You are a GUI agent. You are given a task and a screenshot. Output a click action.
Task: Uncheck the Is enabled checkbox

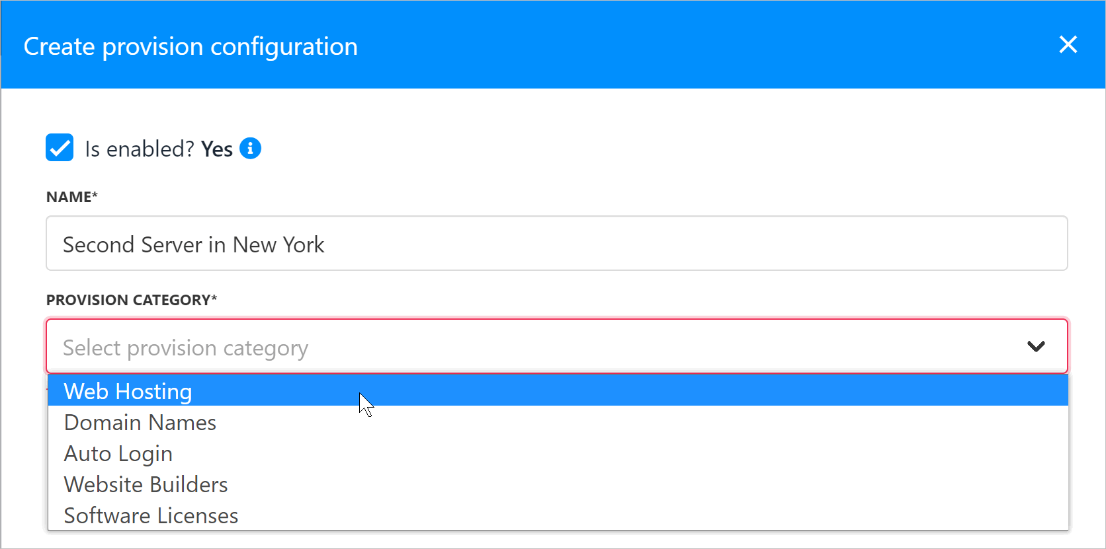[60, 147]
